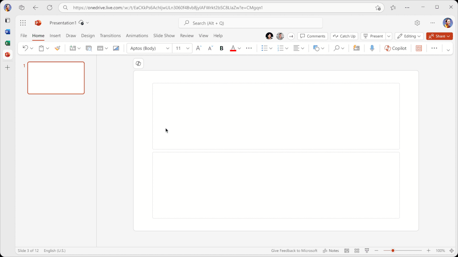Open Designer from the ribbon toolbar
This screenshot has width=458, height=257.
(419, 48)
